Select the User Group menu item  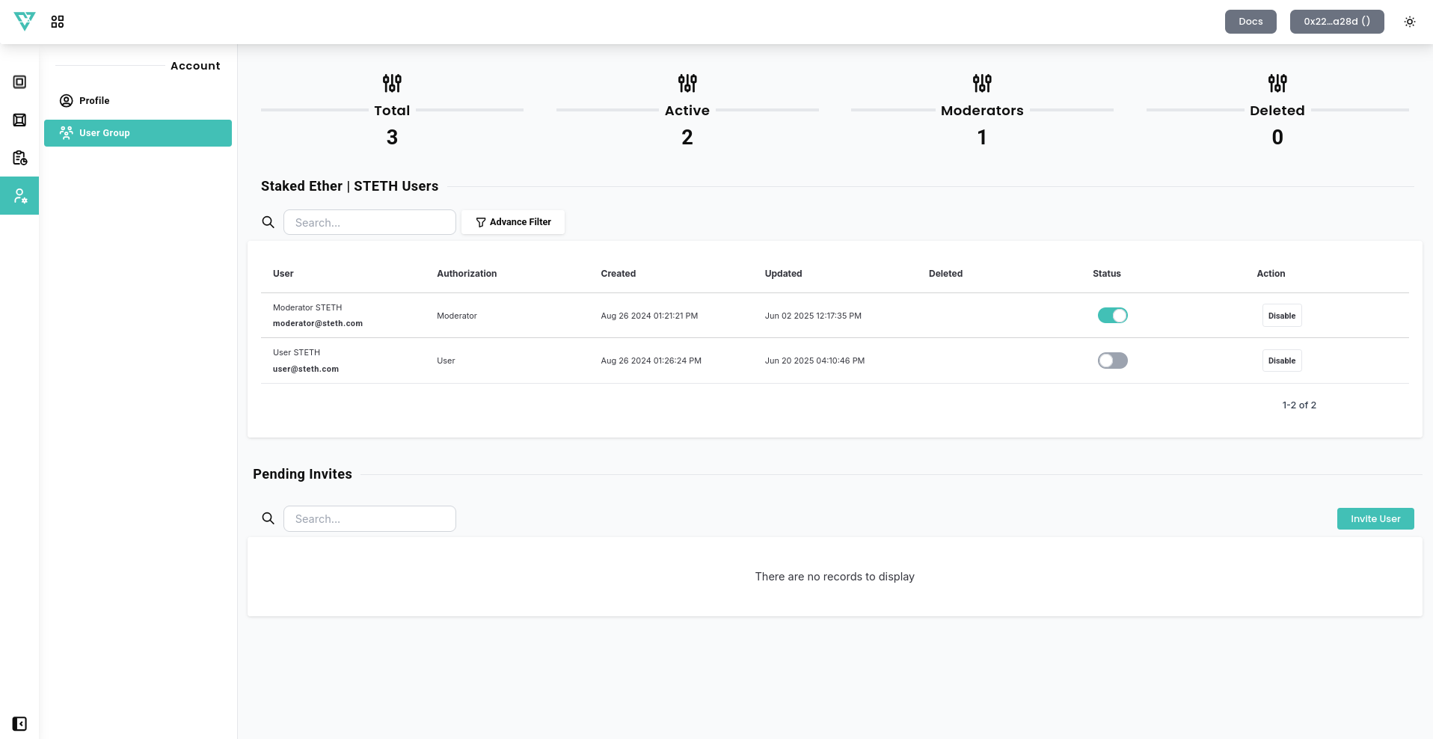pos(138,133)
